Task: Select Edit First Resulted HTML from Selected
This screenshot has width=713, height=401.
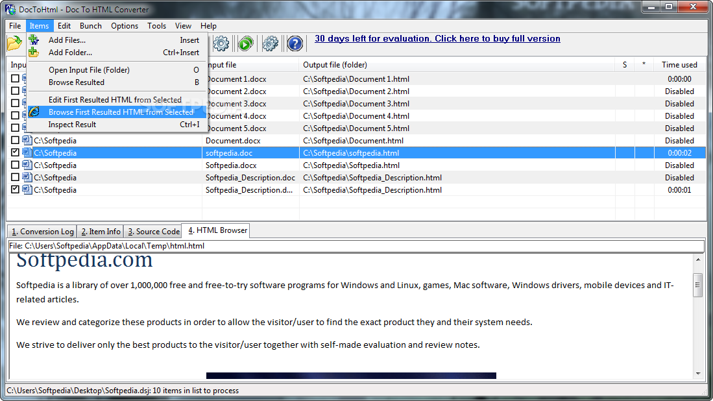Action: [117, 99]
